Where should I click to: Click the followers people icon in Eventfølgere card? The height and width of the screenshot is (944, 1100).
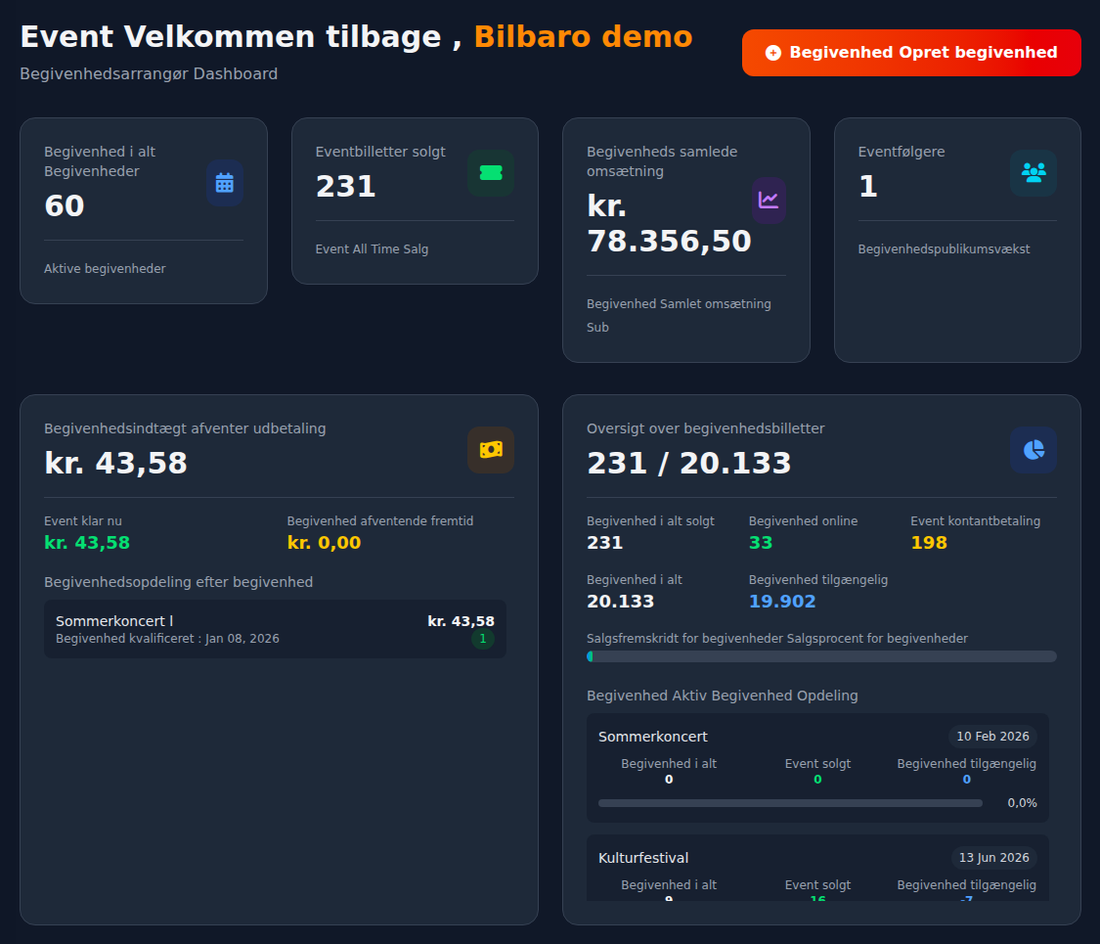pos(1034,172)
